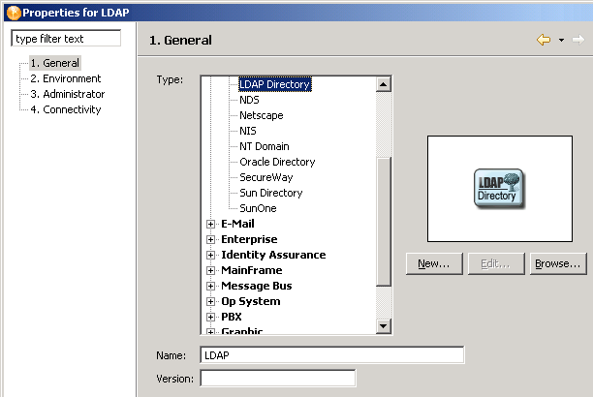Click the Browse... button

(x=558, y=263)
